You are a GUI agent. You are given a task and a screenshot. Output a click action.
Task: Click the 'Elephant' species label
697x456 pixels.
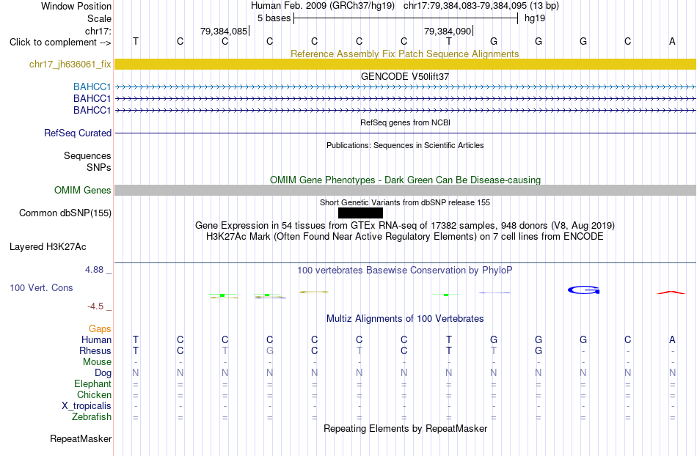[92, 383]
